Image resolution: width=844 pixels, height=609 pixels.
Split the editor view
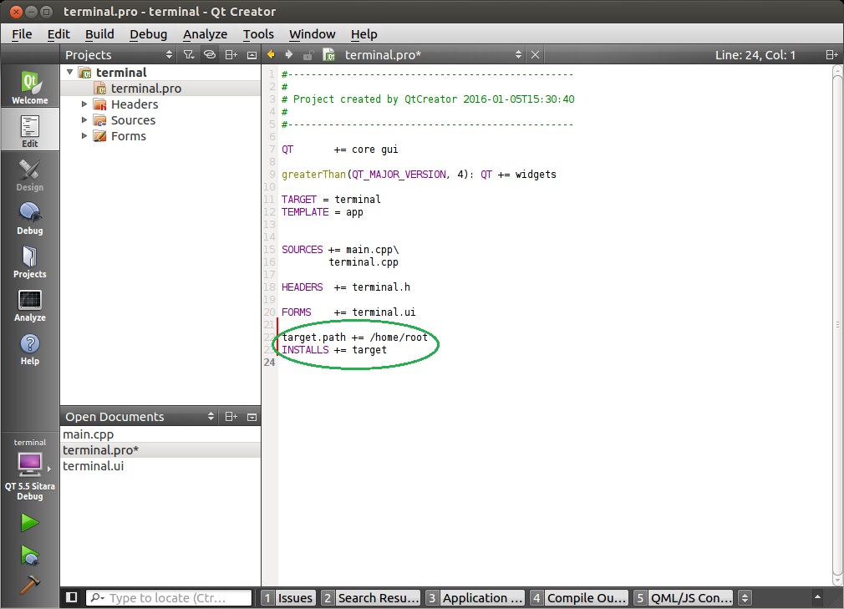(x=831, y=55)
